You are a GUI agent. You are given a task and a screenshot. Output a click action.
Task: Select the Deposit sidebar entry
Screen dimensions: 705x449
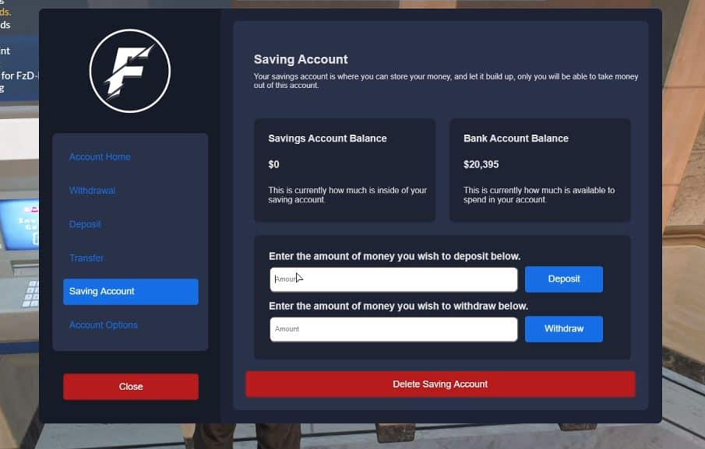click(x=85, y=224)
